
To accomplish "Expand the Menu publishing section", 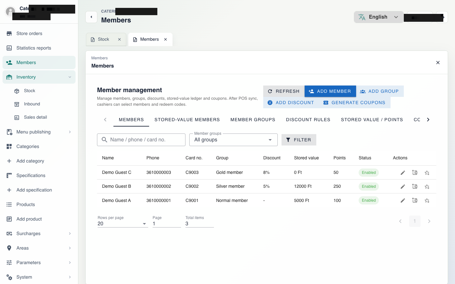I will pyautogui.click(x=39, y=132).
